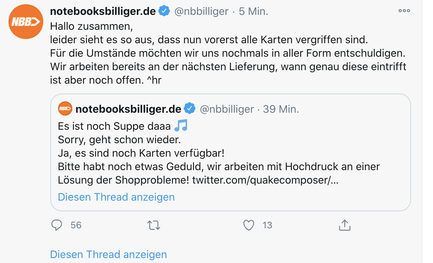This screenshot has width=433, height=263.
Task: Click "Diesen Thread anzeigen" inside the quoted tweet
Action: [116, 197]
